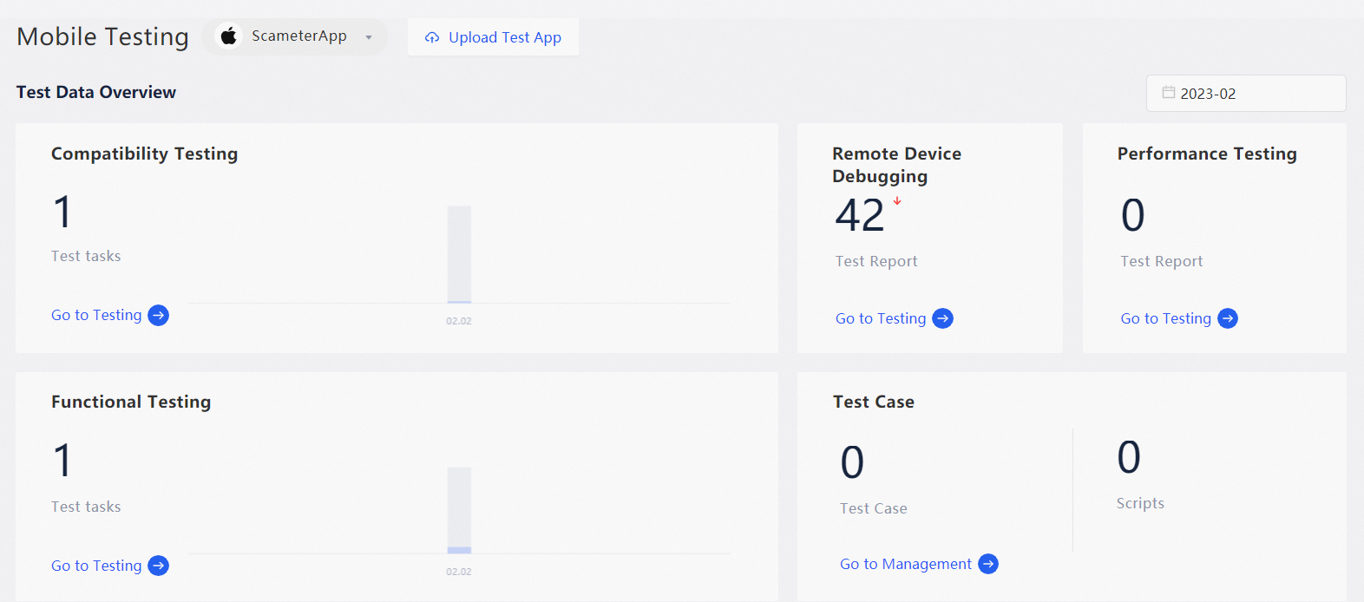The image size is (1364, 602).
Task: Click the 42 Remote Device Debugging report count
Action: pyautogui.click(x=859, y=215)
